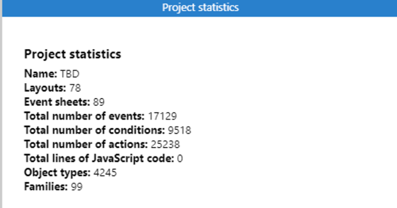
Task: Select the events count 17129
Action: click(x=162, y=116)
